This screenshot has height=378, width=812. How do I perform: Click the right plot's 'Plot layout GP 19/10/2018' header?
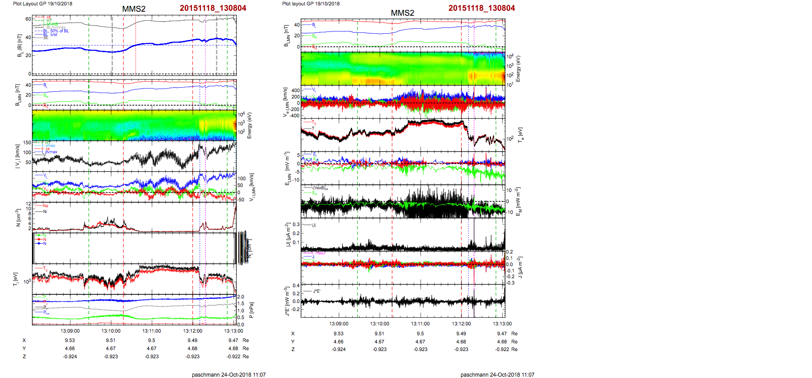point(311,4)
